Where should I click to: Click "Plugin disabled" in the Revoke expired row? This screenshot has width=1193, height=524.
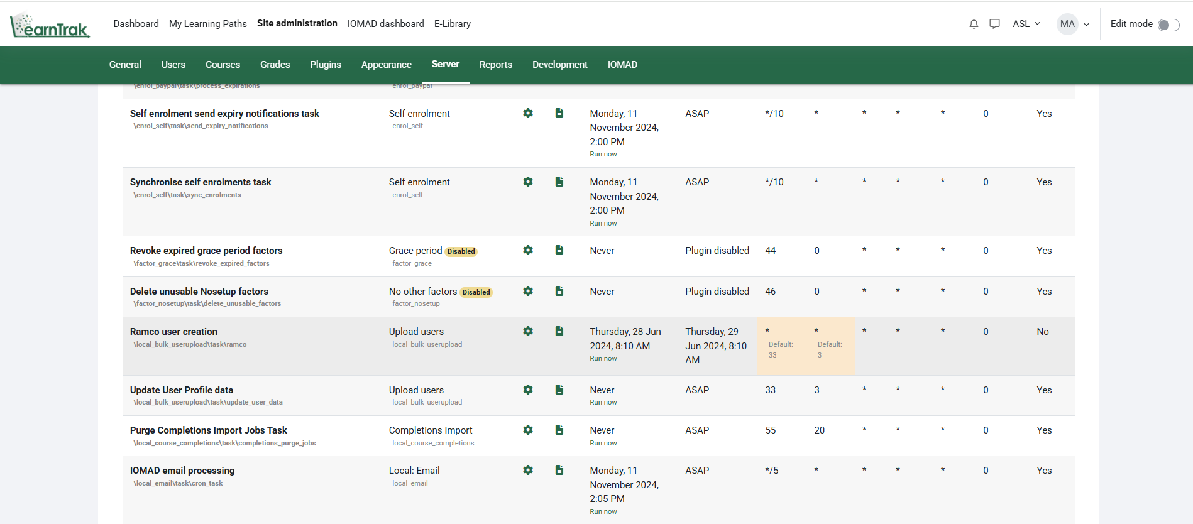tap(717, 250)
